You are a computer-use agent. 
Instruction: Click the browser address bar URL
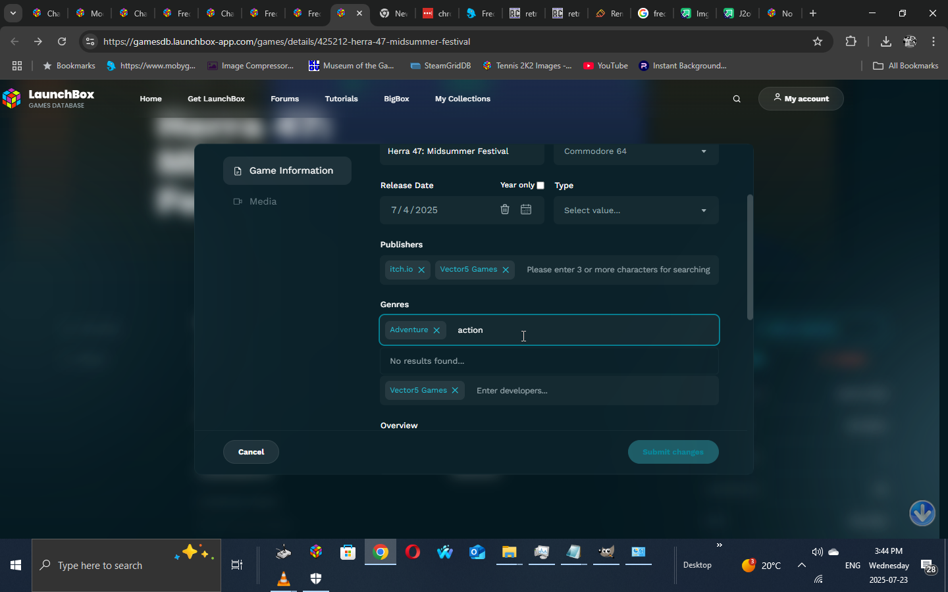pos(287,41)
